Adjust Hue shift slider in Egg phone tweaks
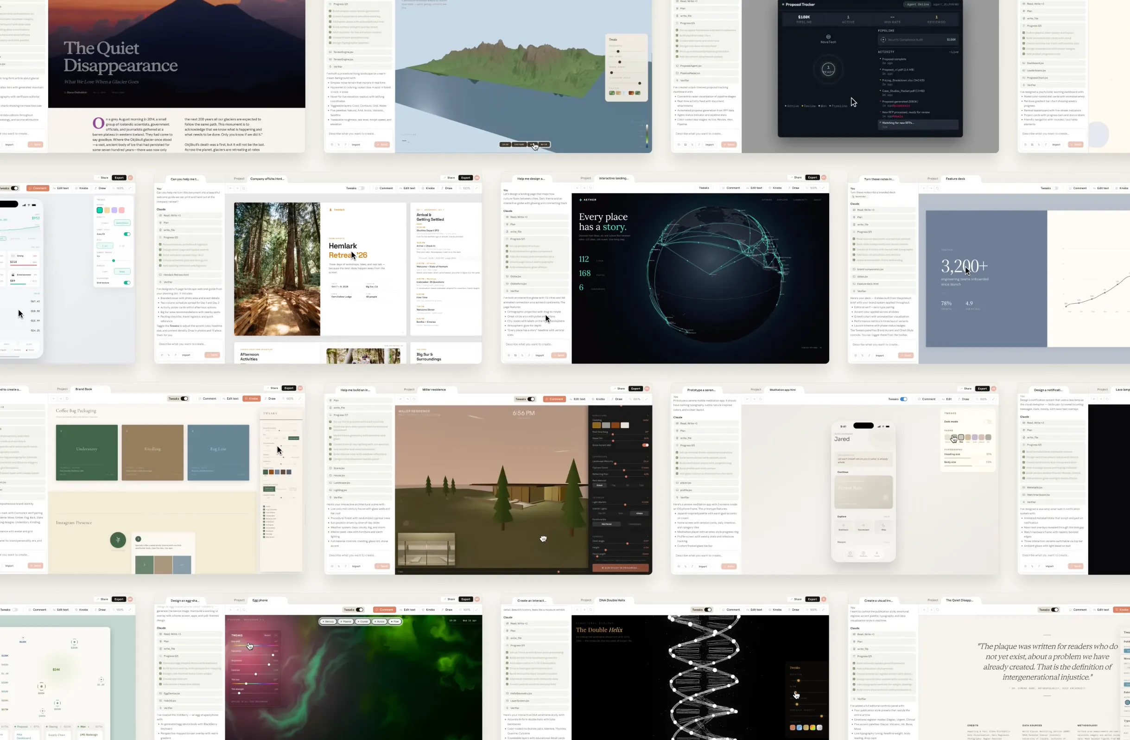 point(254,645)
